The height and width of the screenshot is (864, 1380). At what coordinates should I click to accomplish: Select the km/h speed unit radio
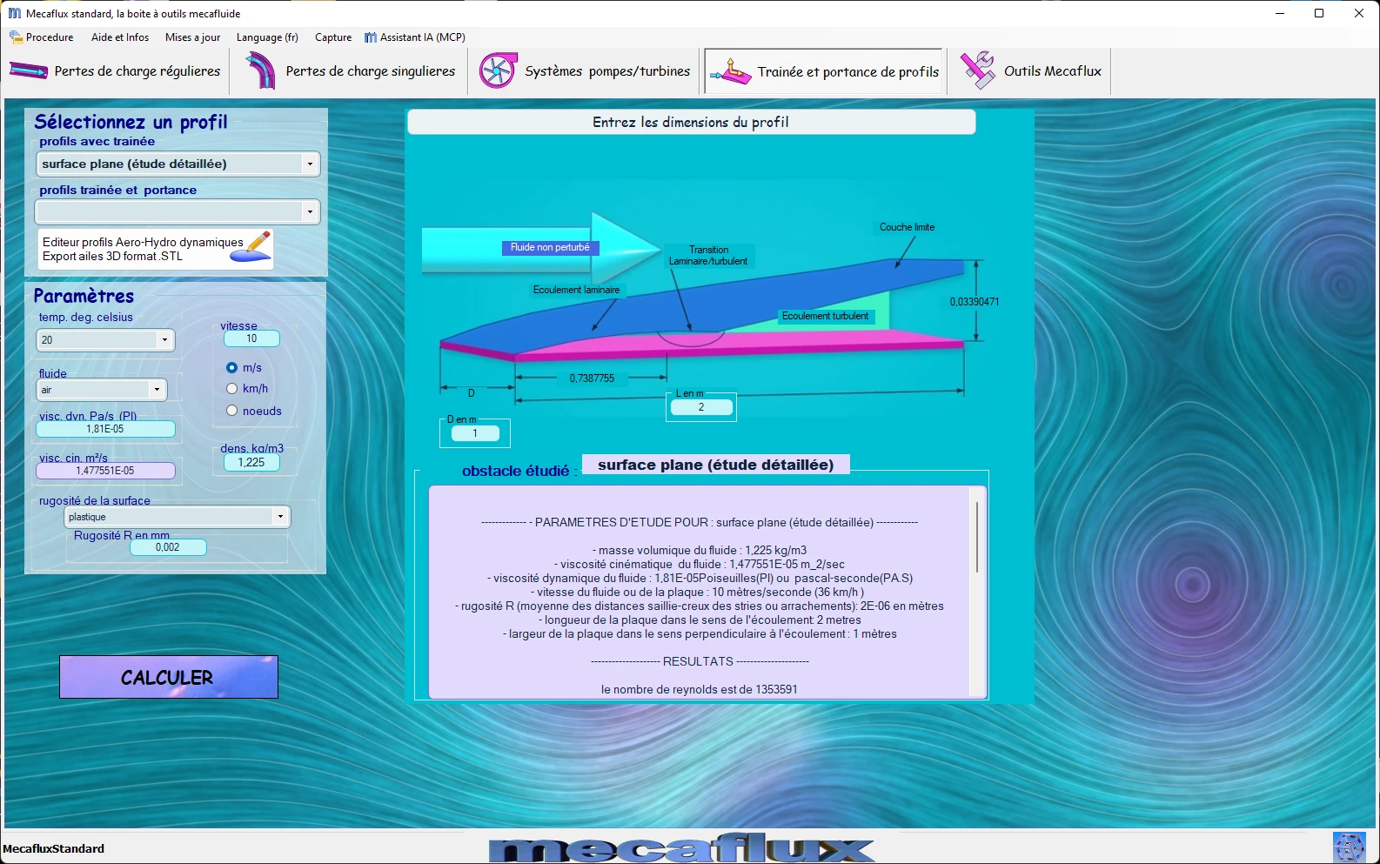point(231,389)
